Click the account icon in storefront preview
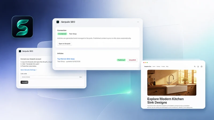Viewport: 214px width, 120px height. click(x=198, y=66)
